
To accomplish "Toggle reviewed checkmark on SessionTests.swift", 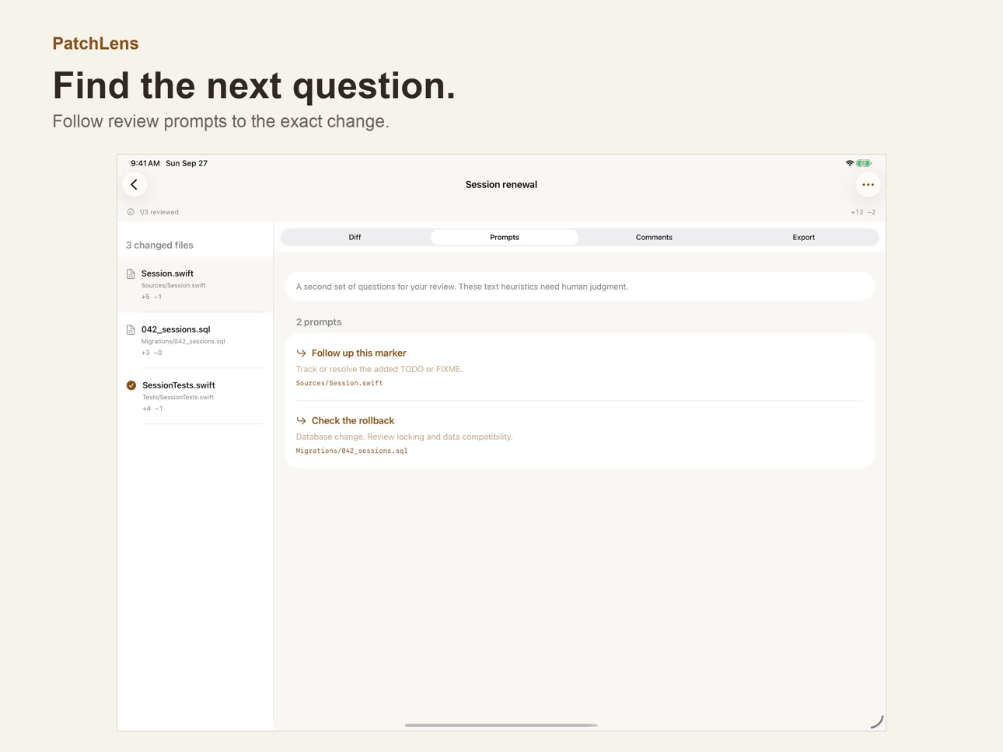I will point(131,385).
